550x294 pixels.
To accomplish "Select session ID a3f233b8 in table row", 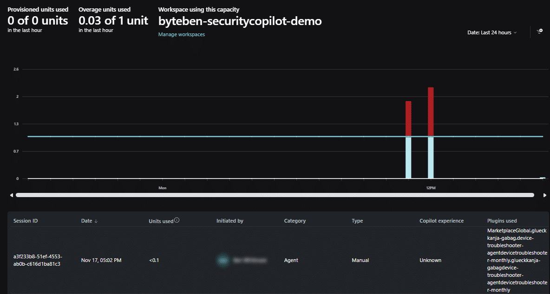I will [37, 260].
